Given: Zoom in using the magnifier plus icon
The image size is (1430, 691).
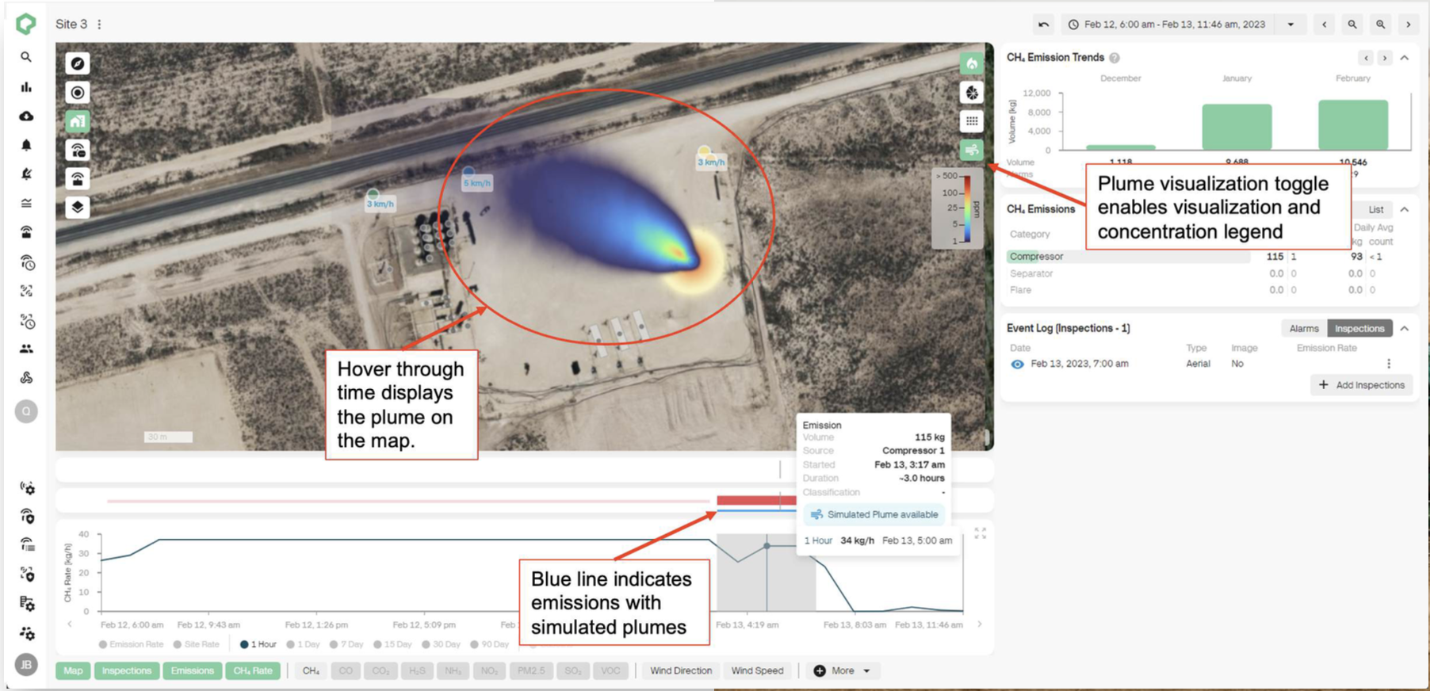Looking at the screenshot, I should pos(1381,25).
